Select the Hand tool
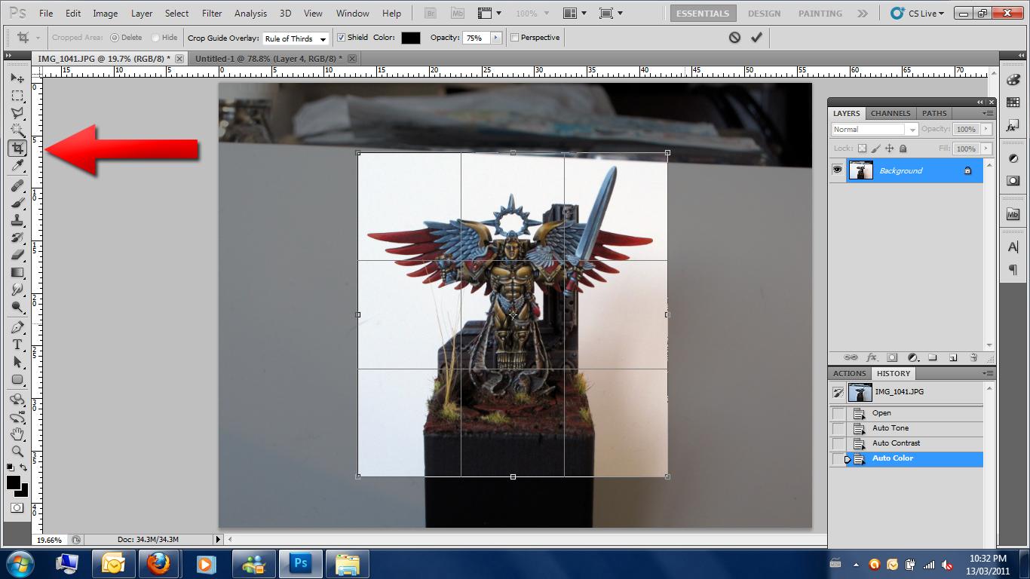Viewport: 1030px width, 579px height. coord(17,434)
